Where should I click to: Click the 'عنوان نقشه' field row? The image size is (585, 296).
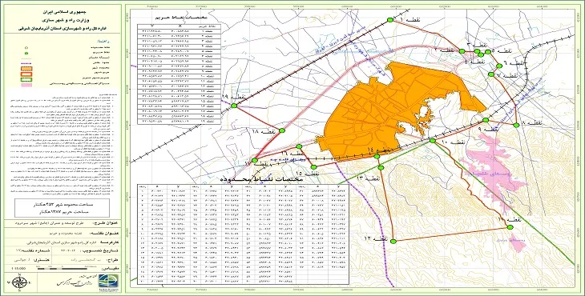pyautogui.click(x=63, y=234)
